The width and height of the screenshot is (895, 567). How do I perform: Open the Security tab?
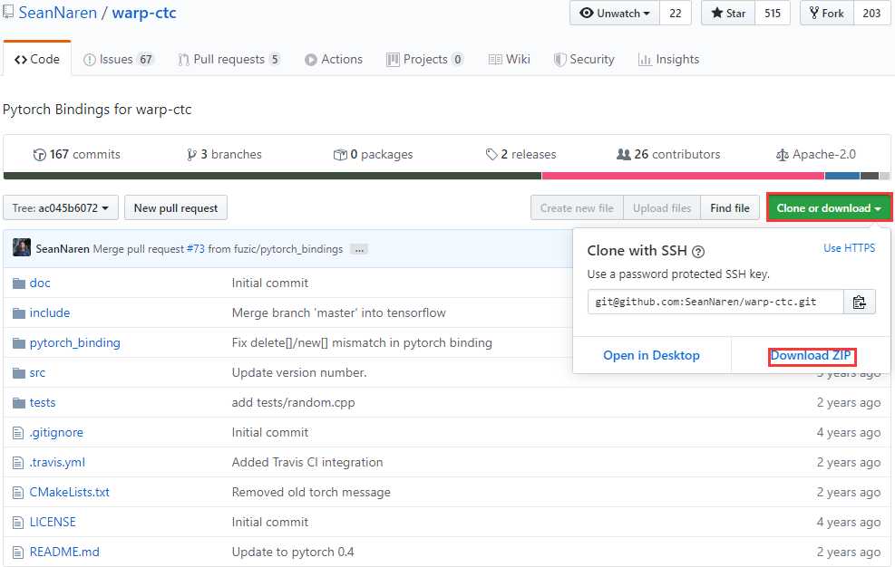tap(585, 59)
